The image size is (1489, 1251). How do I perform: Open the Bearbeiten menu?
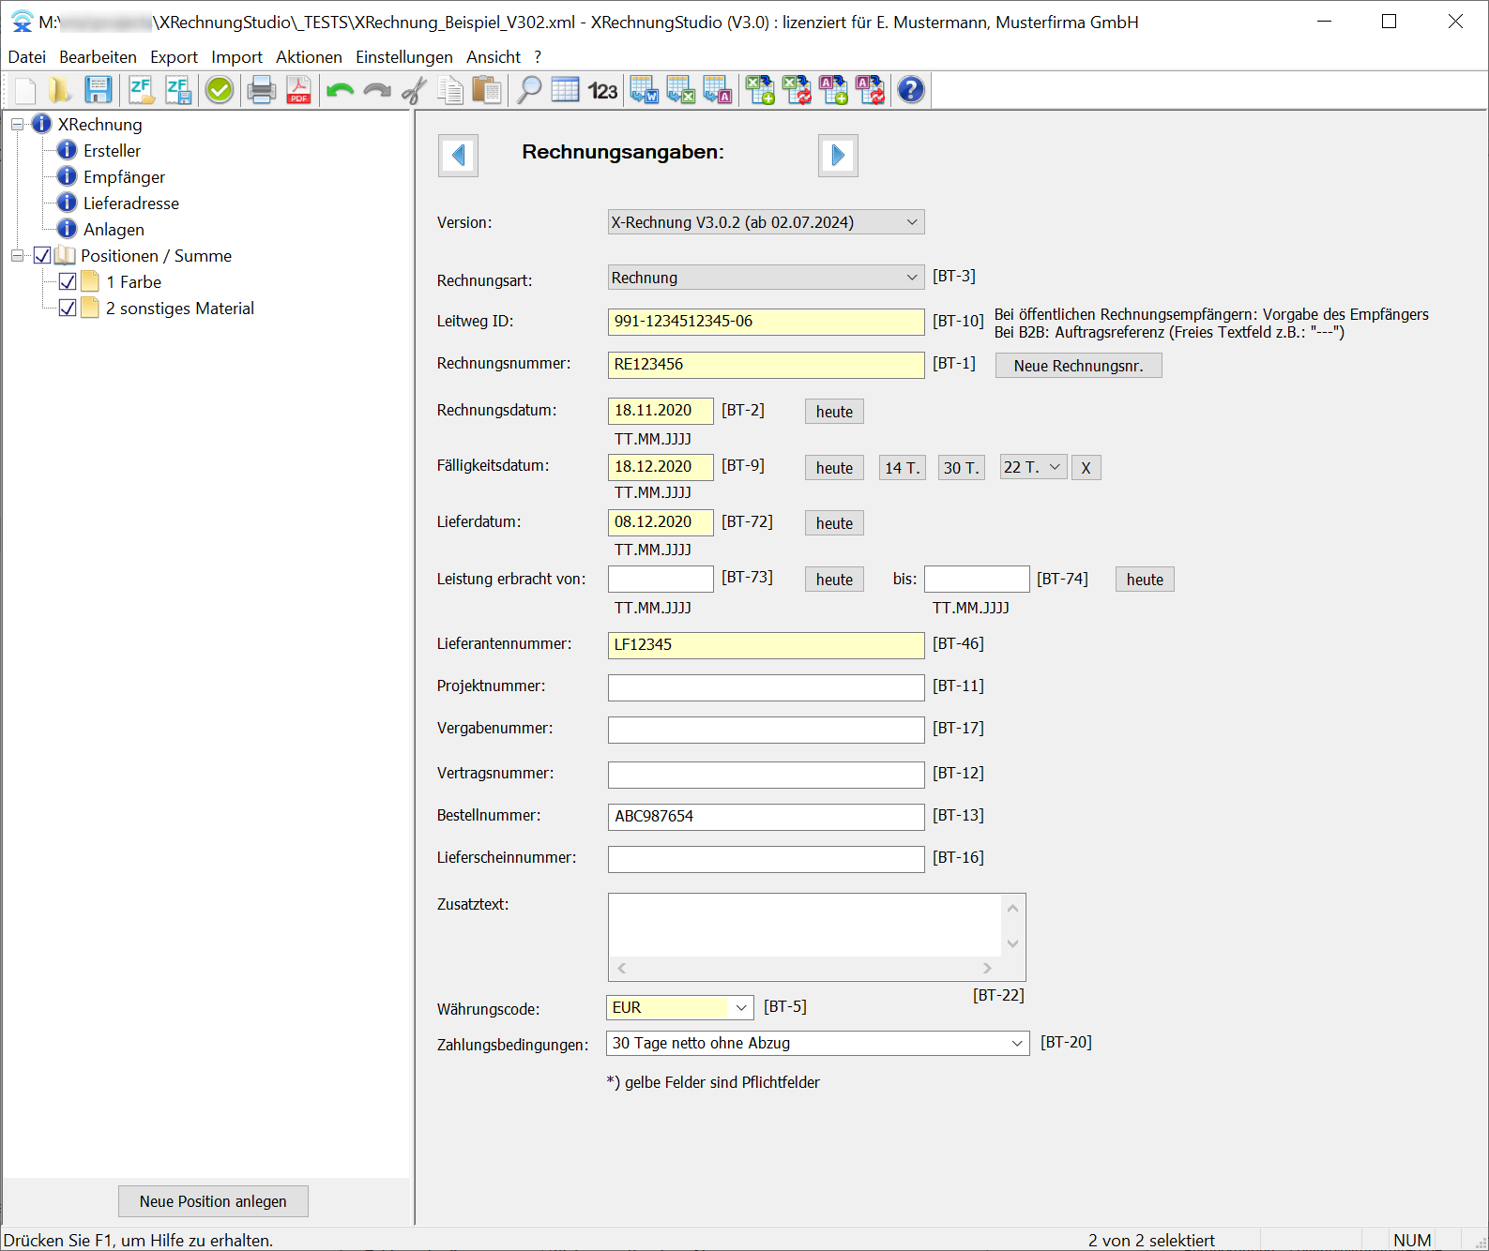pyautogui.click(x=98, y=57)
